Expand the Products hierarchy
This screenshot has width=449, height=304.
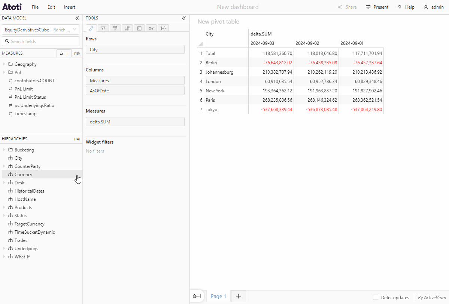click(4, 207)
